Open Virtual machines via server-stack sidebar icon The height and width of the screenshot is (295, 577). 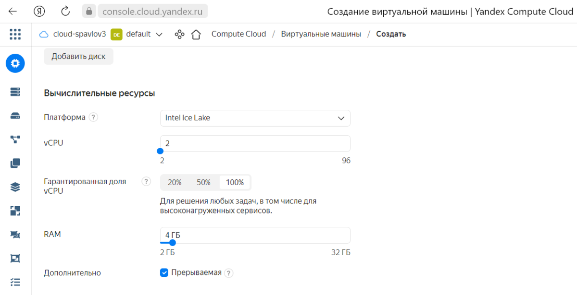15,92
